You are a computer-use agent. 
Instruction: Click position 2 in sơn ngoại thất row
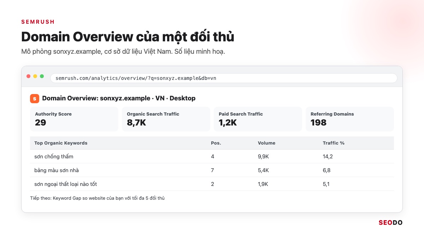click(x=212, y=184)
